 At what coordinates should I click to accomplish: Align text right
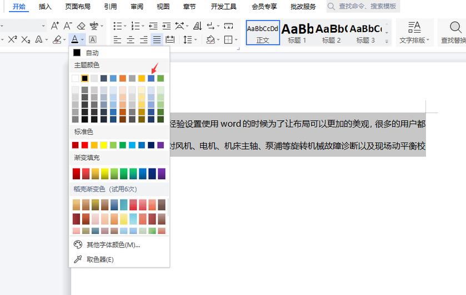click(143, 39)
